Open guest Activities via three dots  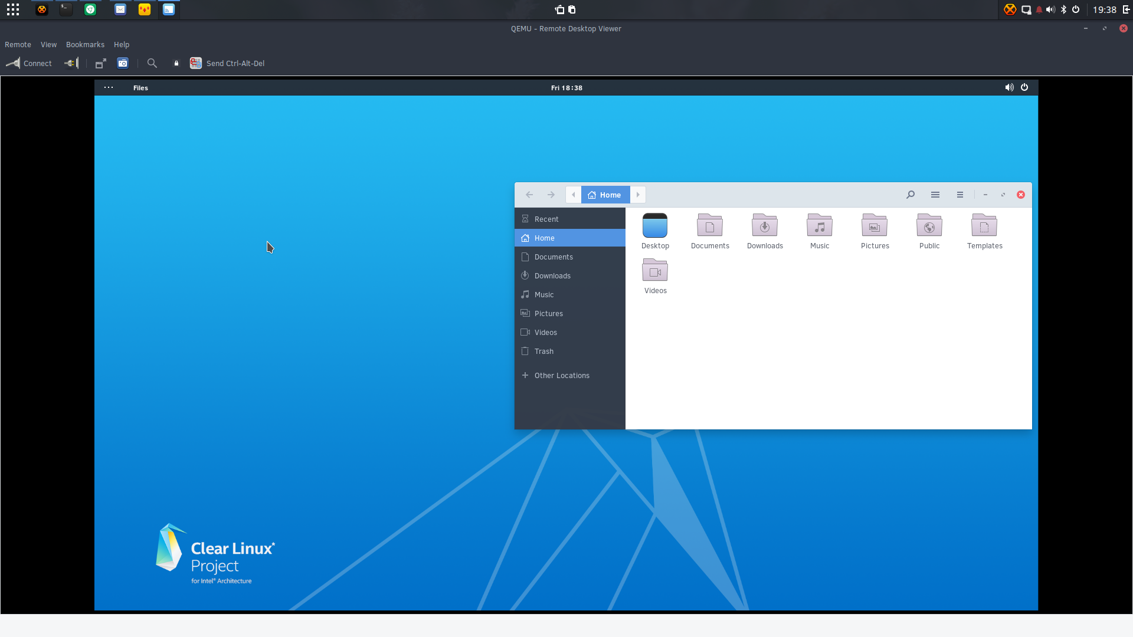[109, 87]
